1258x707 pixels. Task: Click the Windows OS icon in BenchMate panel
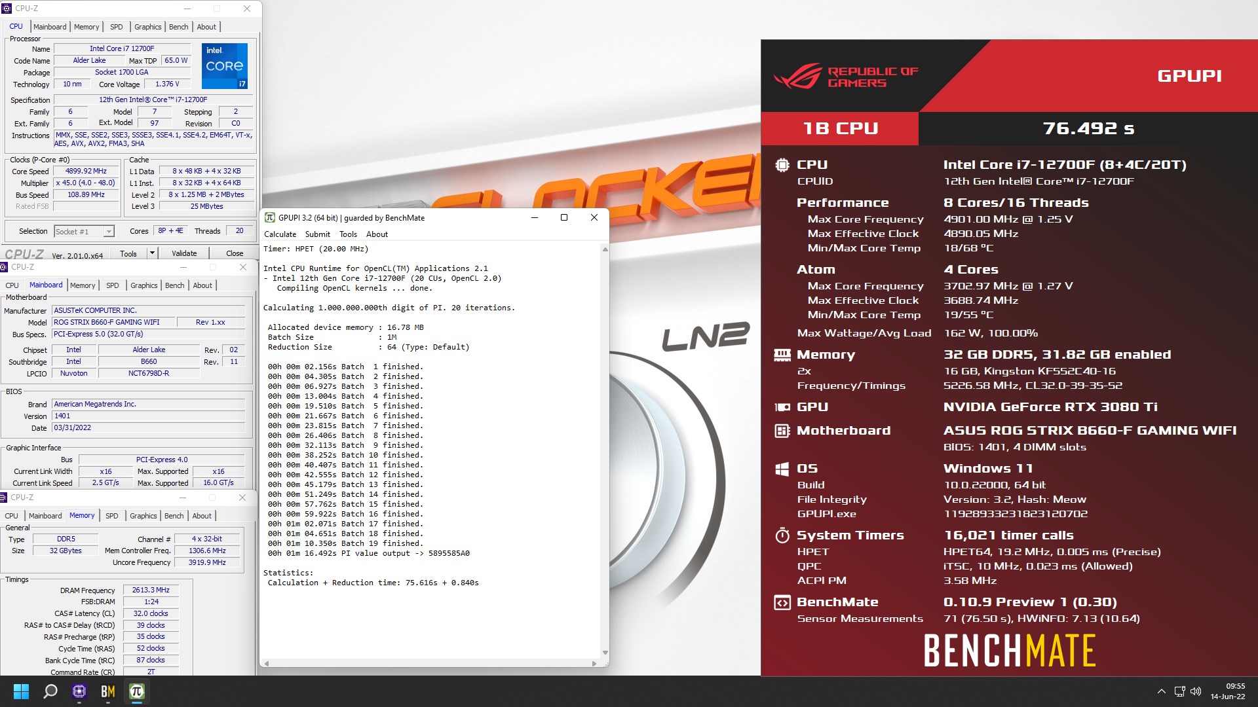point(782,469)
